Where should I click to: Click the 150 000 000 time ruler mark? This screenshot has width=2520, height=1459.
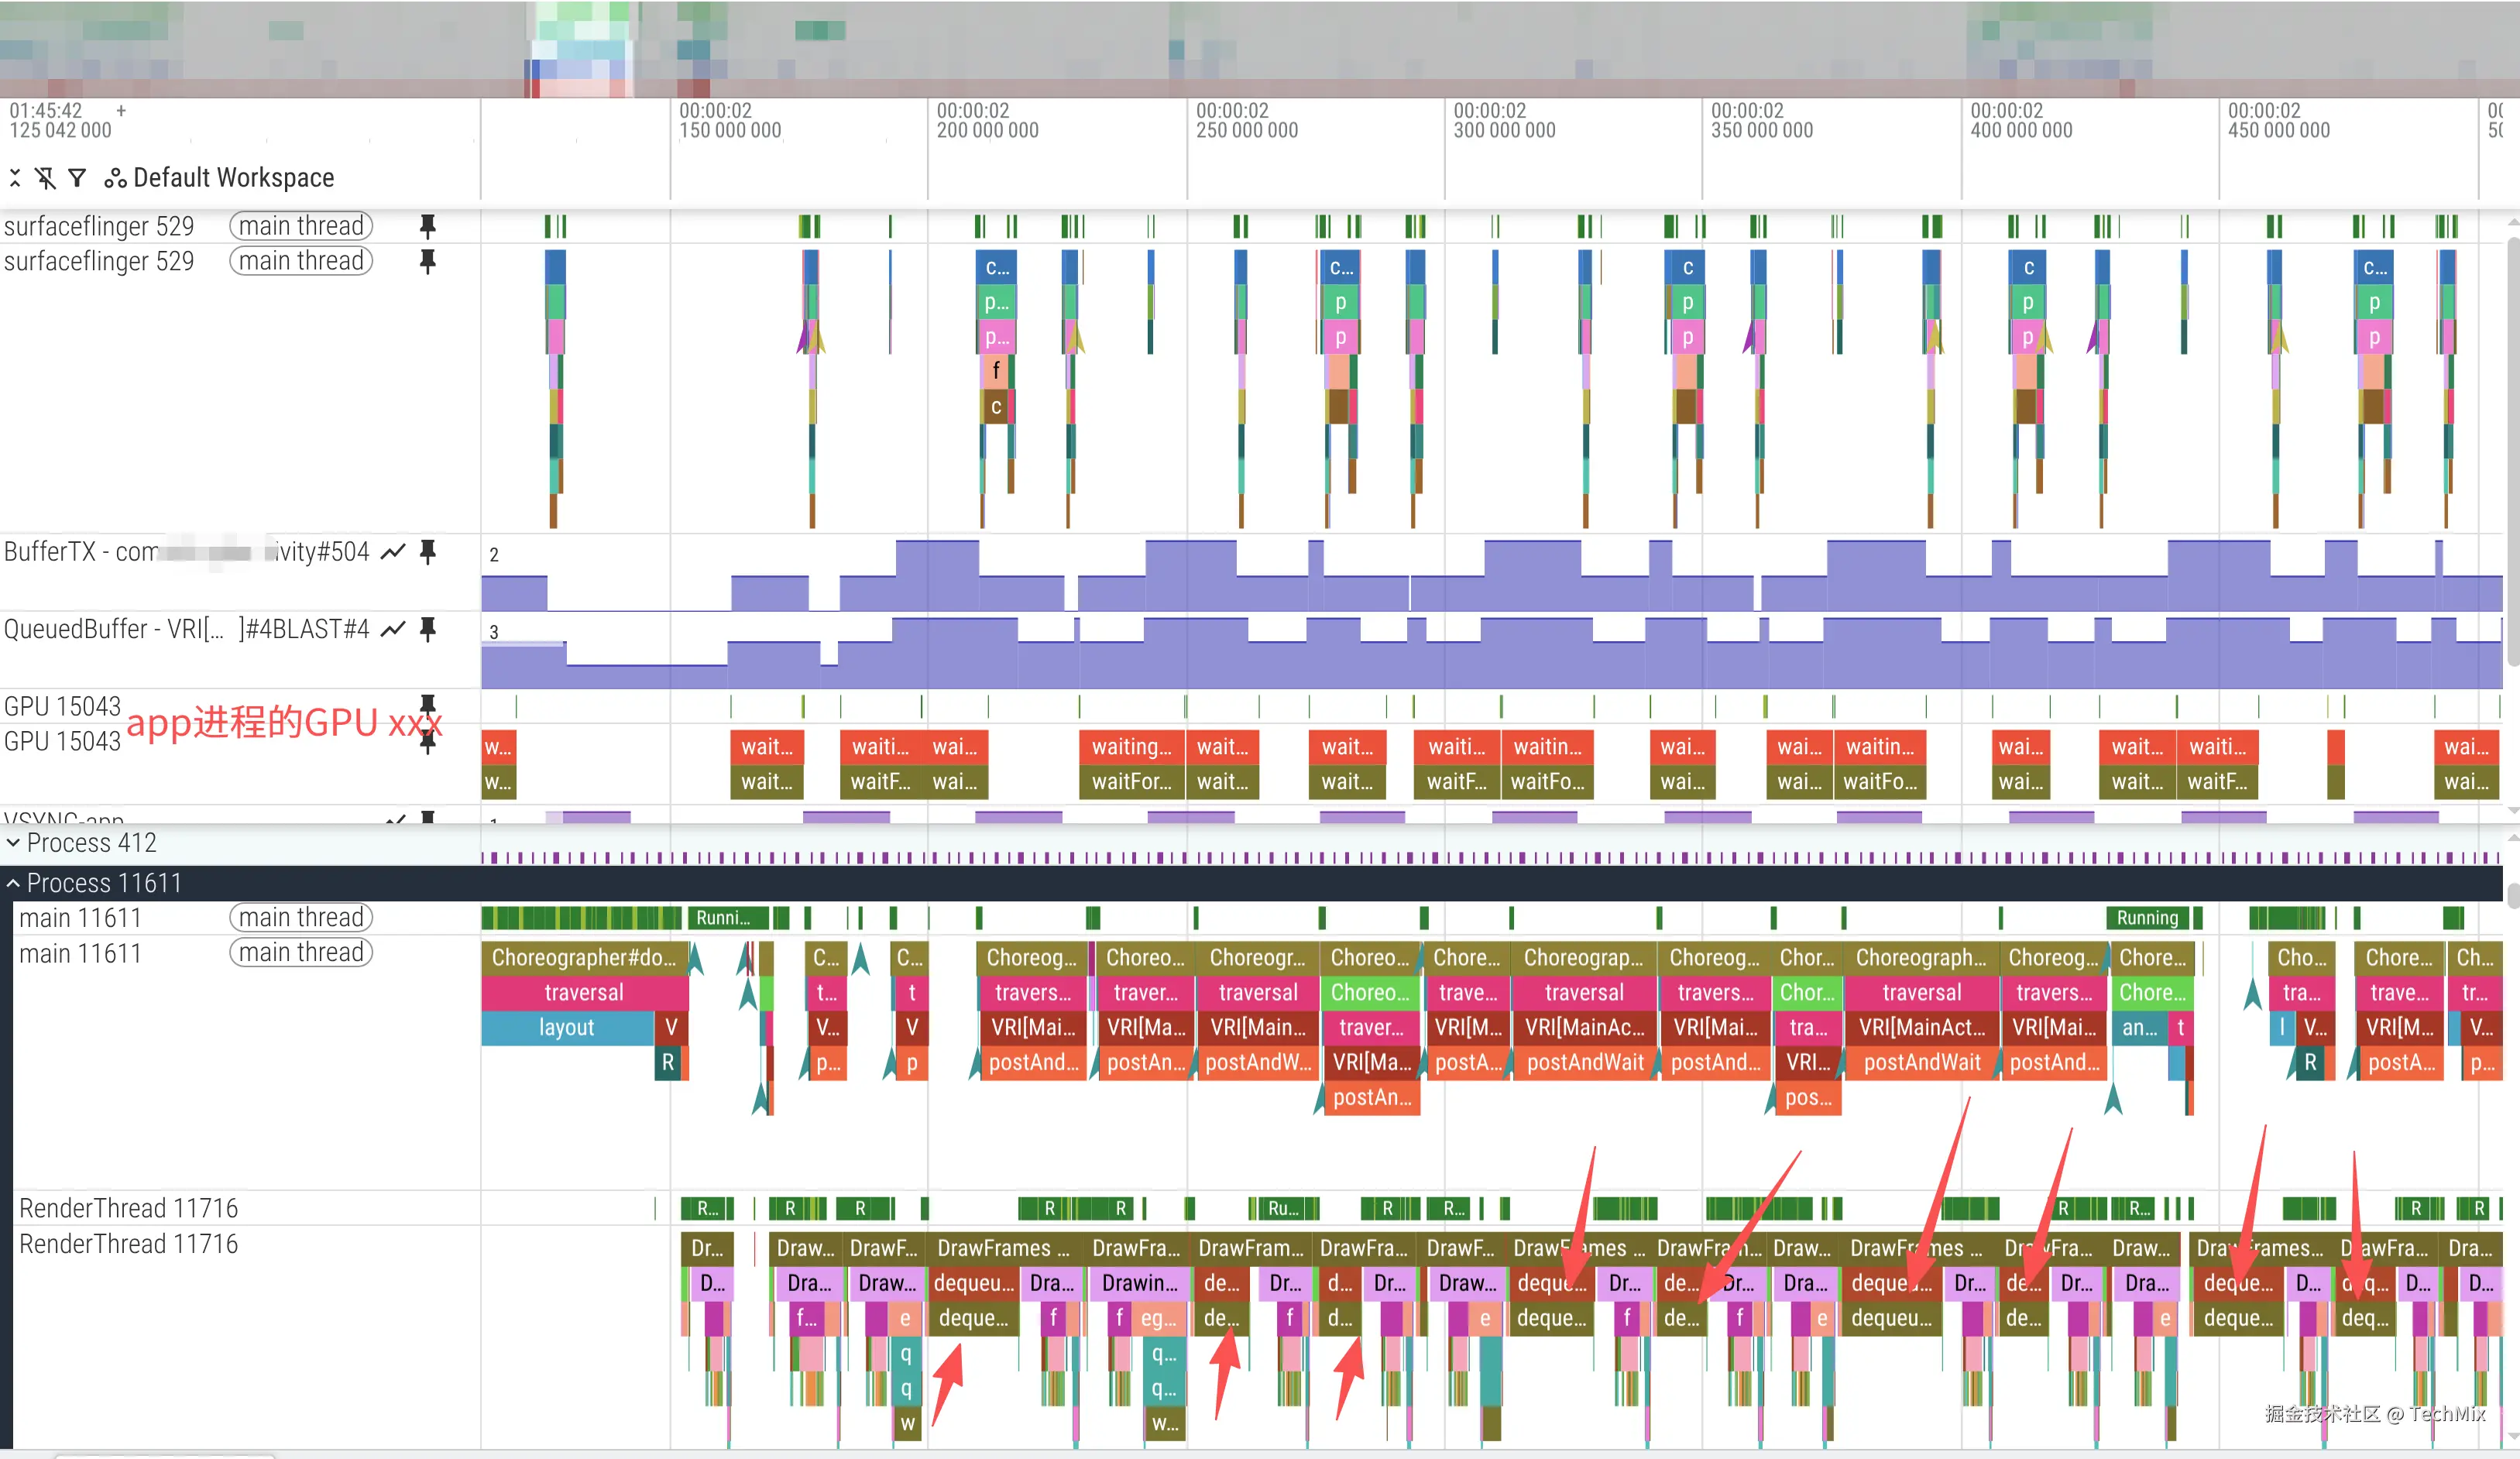point(730,130)
